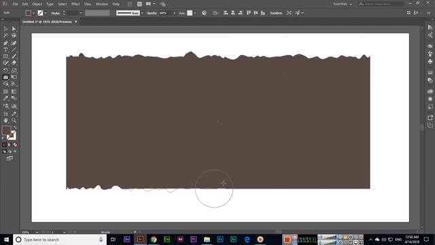This screenshot has width=435, height=245.
Task: Open the Type menu
Action: tap(50, 4)
